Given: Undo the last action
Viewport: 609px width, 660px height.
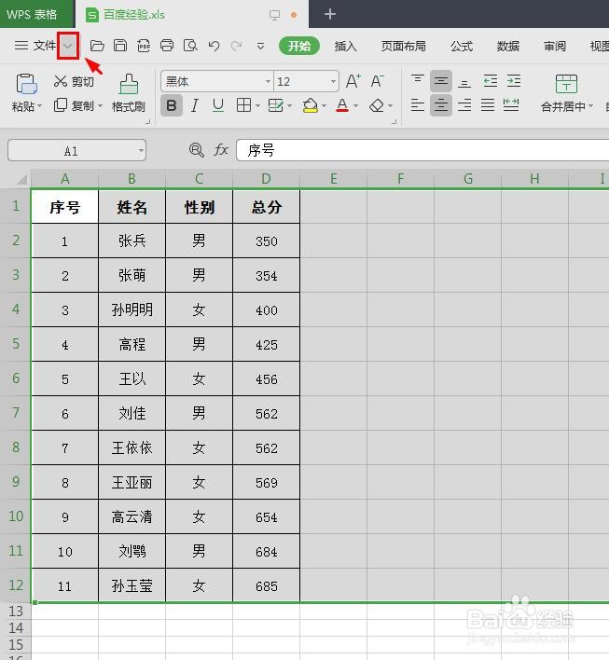Looking at the screenshot, I should tap(214, 46).
